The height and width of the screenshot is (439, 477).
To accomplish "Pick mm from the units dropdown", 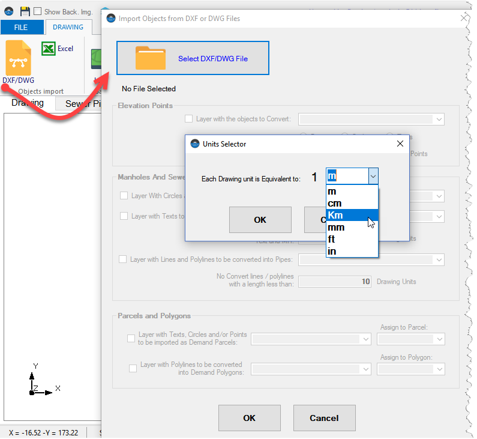I will (x=335, y=228).
